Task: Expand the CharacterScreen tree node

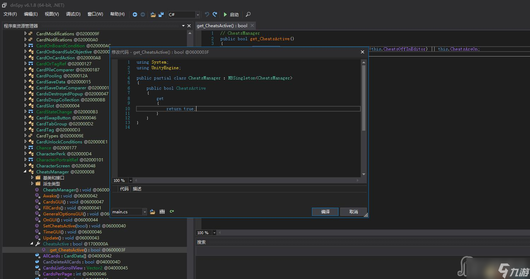Action: (x=25, y=166)
